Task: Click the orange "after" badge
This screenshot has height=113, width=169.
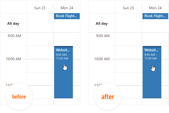Action: (x=107, y=97)
